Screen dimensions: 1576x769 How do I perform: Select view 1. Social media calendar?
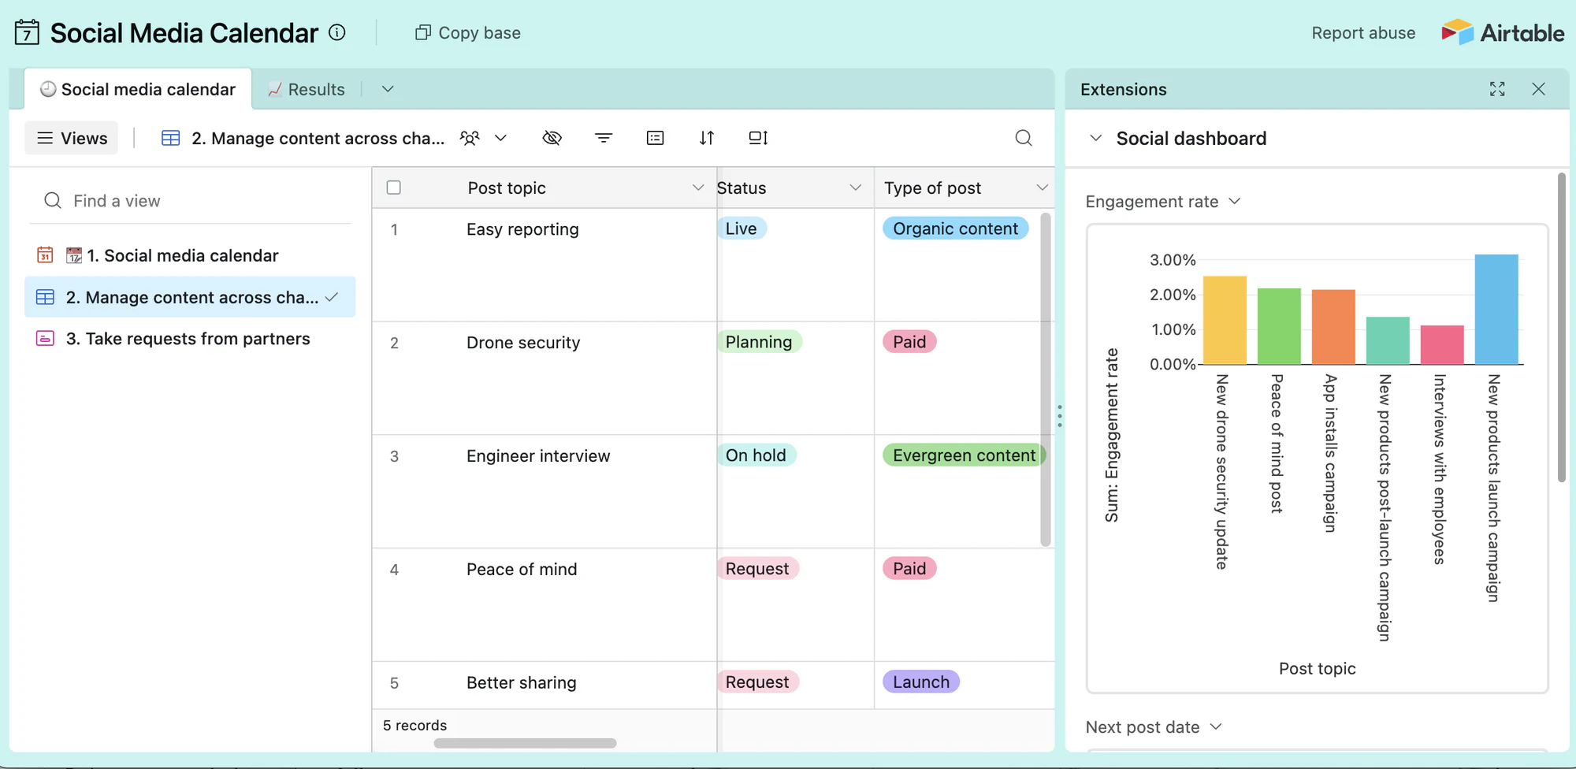point(190,255)
